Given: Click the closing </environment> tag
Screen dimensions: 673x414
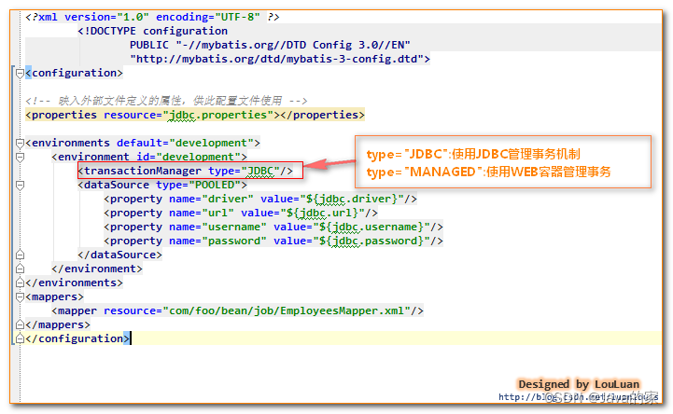Looking at the screenshot, I should tap(97, 269).
